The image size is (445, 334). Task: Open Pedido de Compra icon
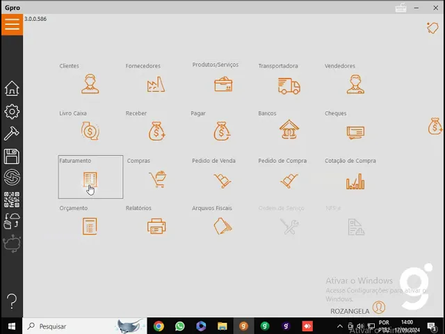[x=289, y=181]
